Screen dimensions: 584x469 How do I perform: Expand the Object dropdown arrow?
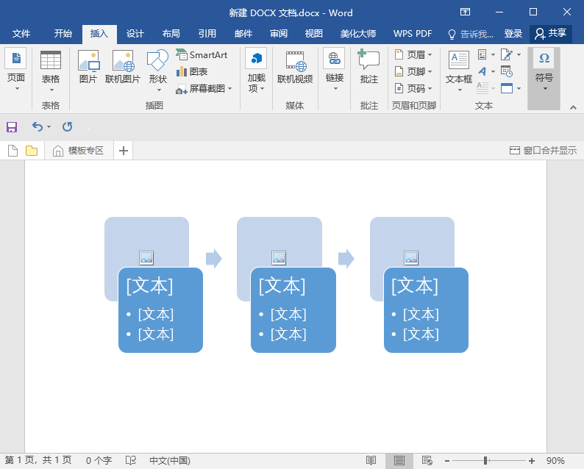(519, 89)
